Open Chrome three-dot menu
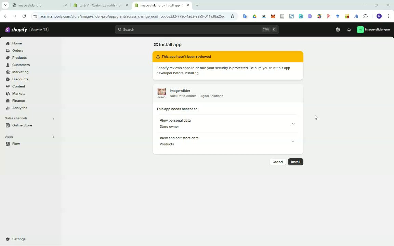The width and height of the screenshot is (394, 246). point(388,16)
